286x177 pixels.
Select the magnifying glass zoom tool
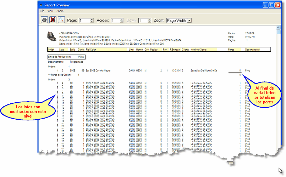pyautogui.click(x=61, y=20)
